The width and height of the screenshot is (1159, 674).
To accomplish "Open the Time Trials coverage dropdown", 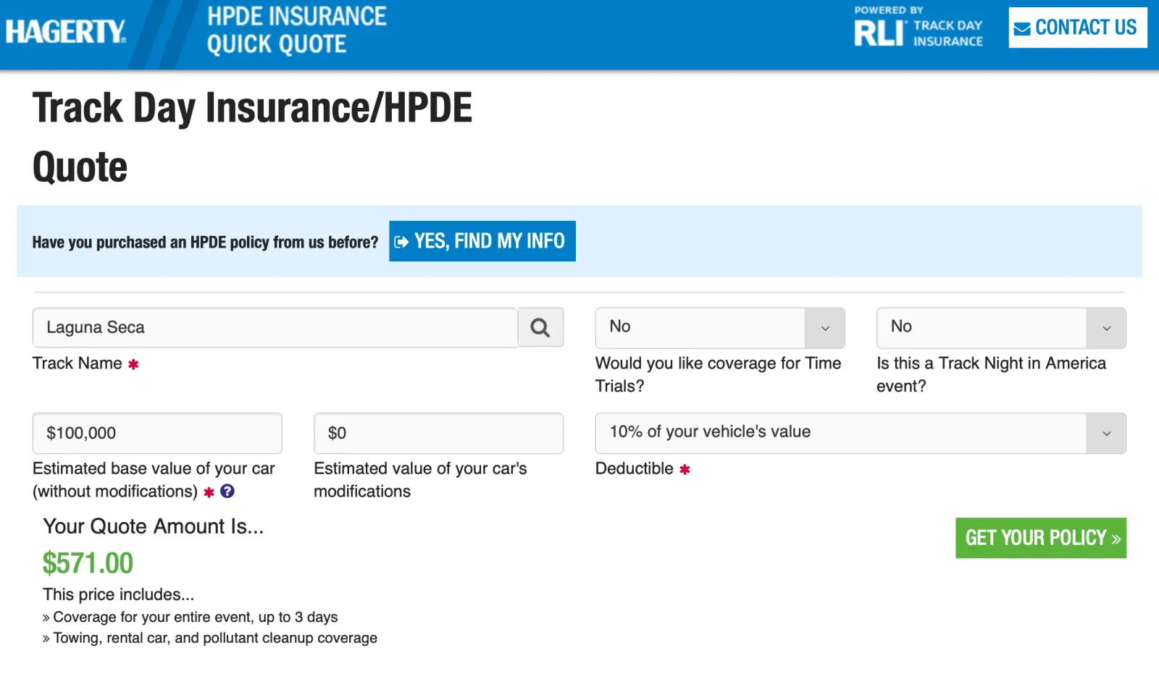I will click(719, 328).
